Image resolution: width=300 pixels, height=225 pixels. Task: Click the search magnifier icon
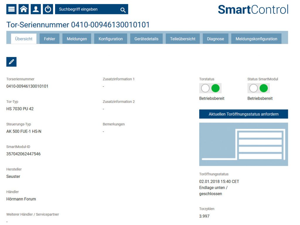(123, 10)
